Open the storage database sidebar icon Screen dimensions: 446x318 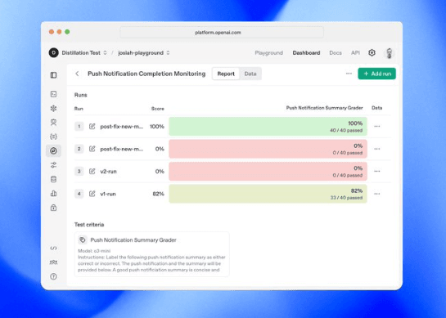pos(53,179)
